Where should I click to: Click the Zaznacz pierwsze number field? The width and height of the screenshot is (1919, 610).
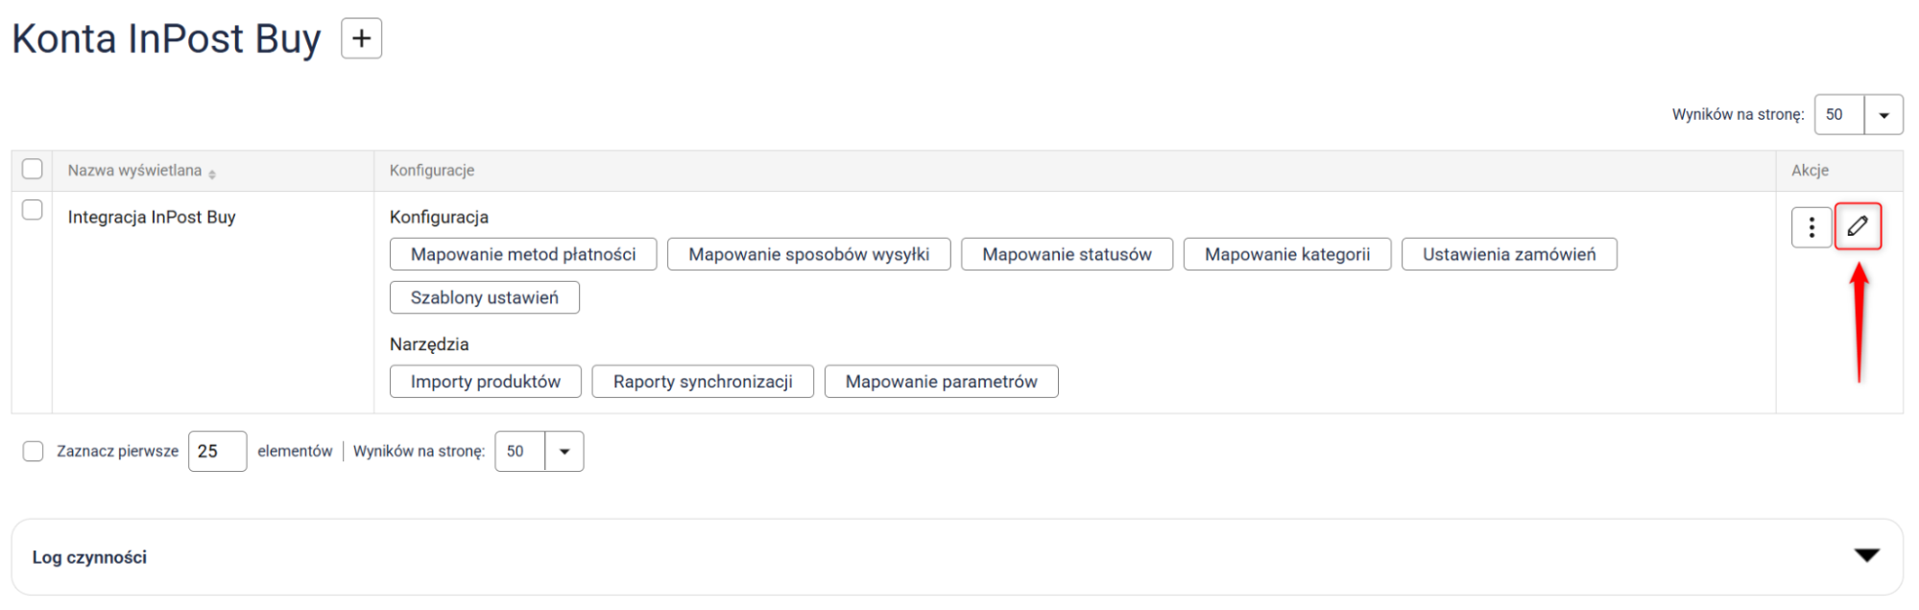[x=217, y=451]
